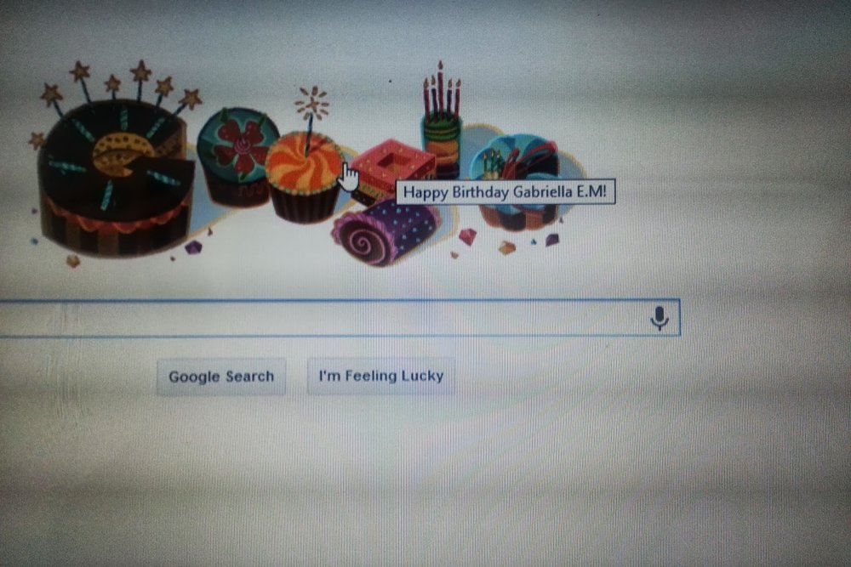Click the red candles atop the striped cake
The height and width of the screenshot is (567, 851).
pos(442,92)
